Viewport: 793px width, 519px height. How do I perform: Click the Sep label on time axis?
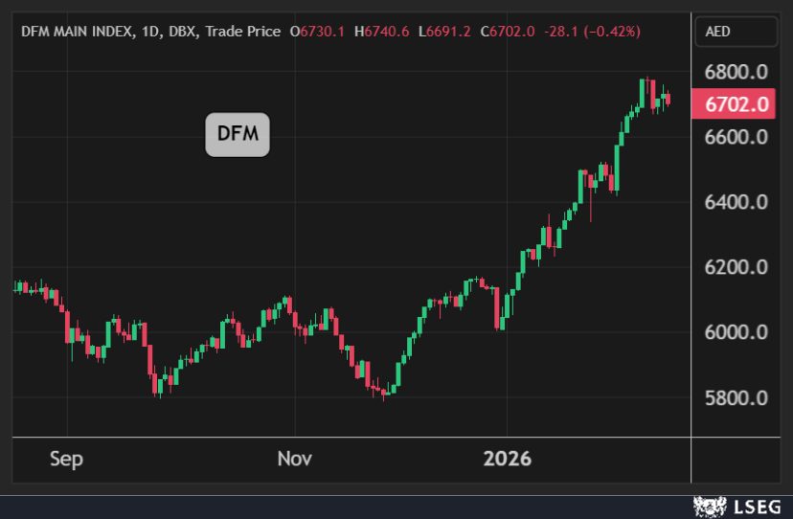pyautogui.click(x=66, y=459)
